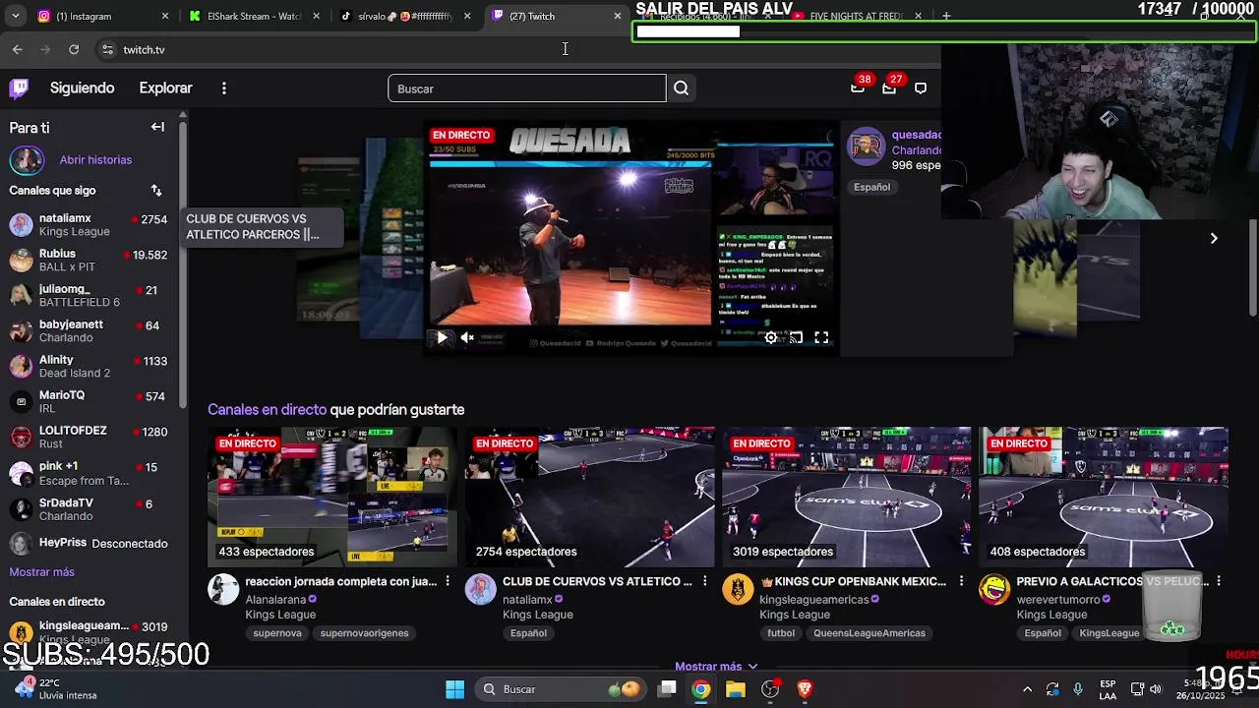Open options for Alanalarana stream card
This screenshot has width=1259, height=708.
(x=448, y=581)
